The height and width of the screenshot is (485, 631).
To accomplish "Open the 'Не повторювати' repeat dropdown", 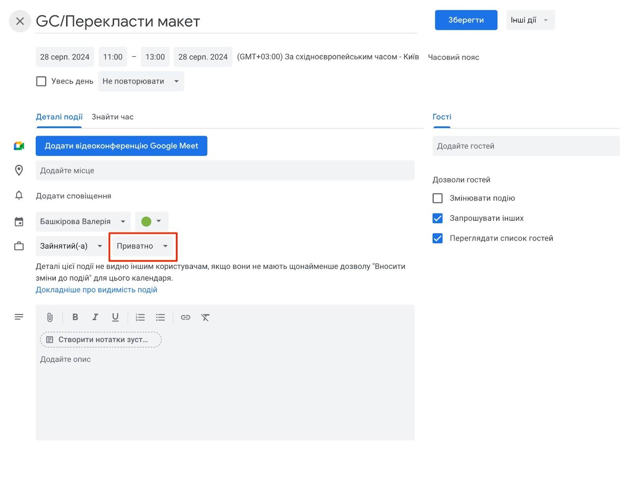I will 141,81.
